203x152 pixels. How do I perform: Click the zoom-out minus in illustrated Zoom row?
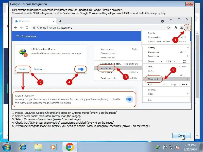coord(162,61)
